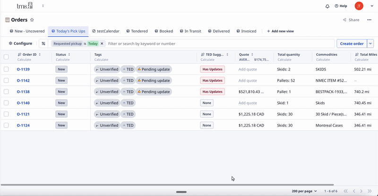Image resolution: width=378 pixels, height=196 pixels.
Task: Click the tms.ai logo
Action: point(25,6)
